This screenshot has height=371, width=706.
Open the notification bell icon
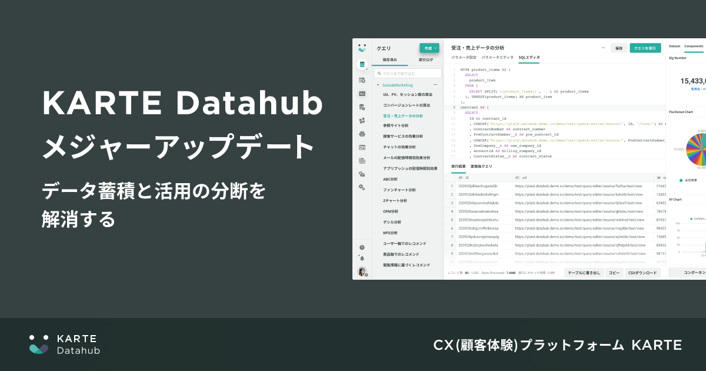point(362,257)
